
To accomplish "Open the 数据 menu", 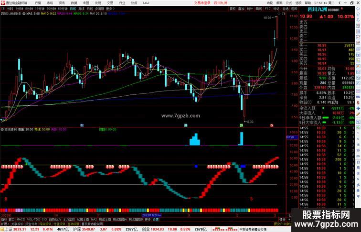I will pyautogui.click(x=74, y=3).
